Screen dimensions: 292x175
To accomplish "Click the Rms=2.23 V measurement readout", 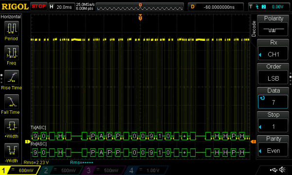I will coord(36,162).
